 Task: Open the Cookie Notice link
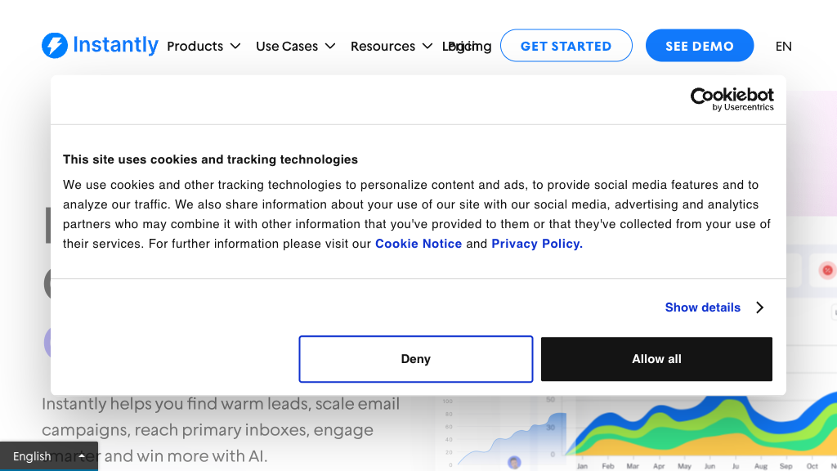418,244
